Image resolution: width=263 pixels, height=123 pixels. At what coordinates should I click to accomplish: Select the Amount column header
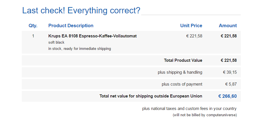[228, 26]
